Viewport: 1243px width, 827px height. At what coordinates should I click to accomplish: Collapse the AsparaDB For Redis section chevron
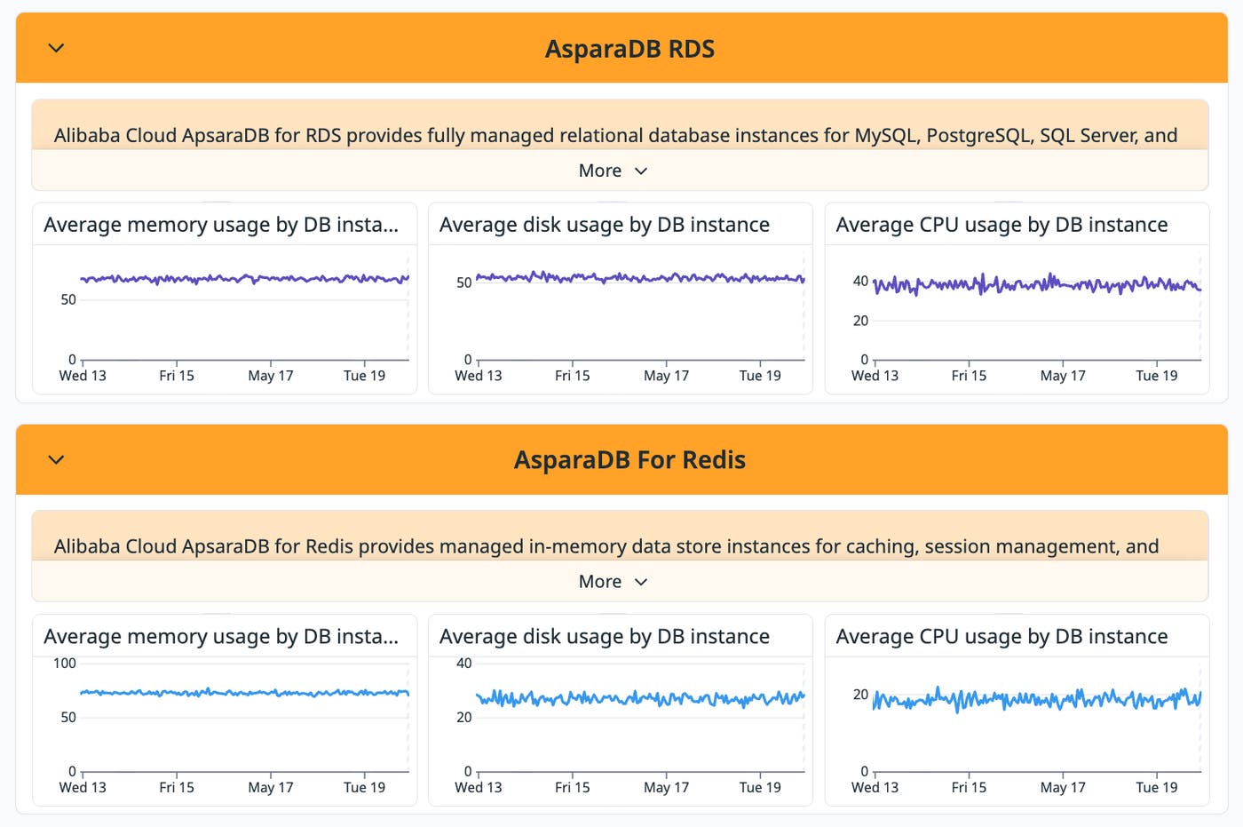(56, 459)
